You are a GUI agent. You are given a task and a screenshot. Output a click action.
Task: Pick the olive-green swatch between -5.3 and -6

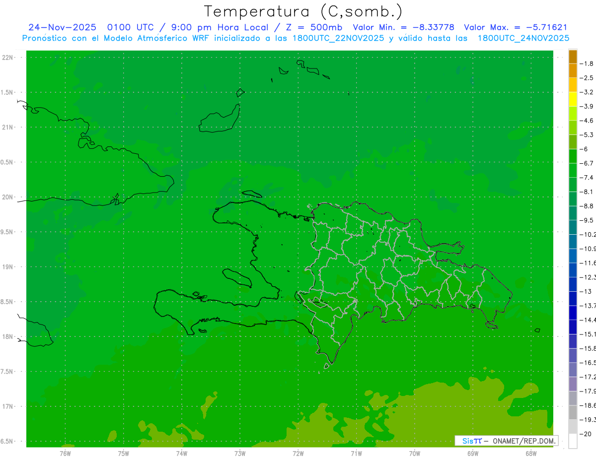[573, 142]
